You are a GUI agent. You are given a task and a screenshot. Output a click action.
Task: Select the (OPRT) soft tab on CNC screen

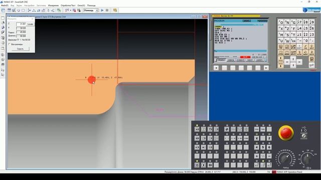pyautogui.click(x=260, y=60)
